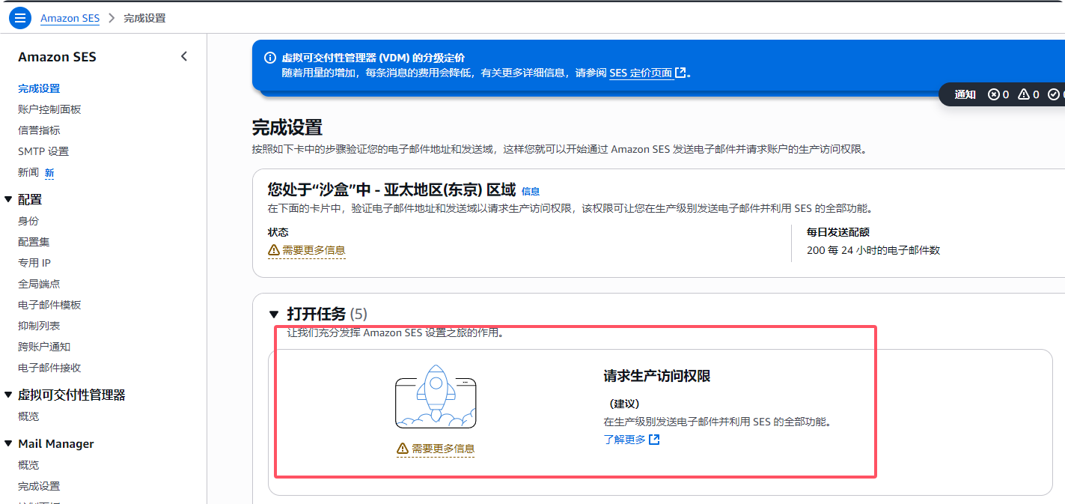Collapse the 打开任务 (5) section

click(x=274, y=314)
